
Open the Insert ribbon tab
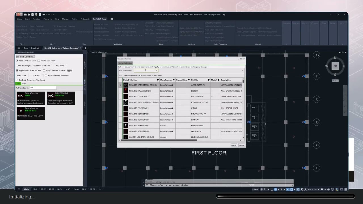click(x=28, y=19)
